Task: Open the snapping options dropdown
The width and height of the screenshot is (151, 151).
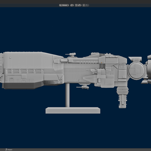Action: click(80, 5)
